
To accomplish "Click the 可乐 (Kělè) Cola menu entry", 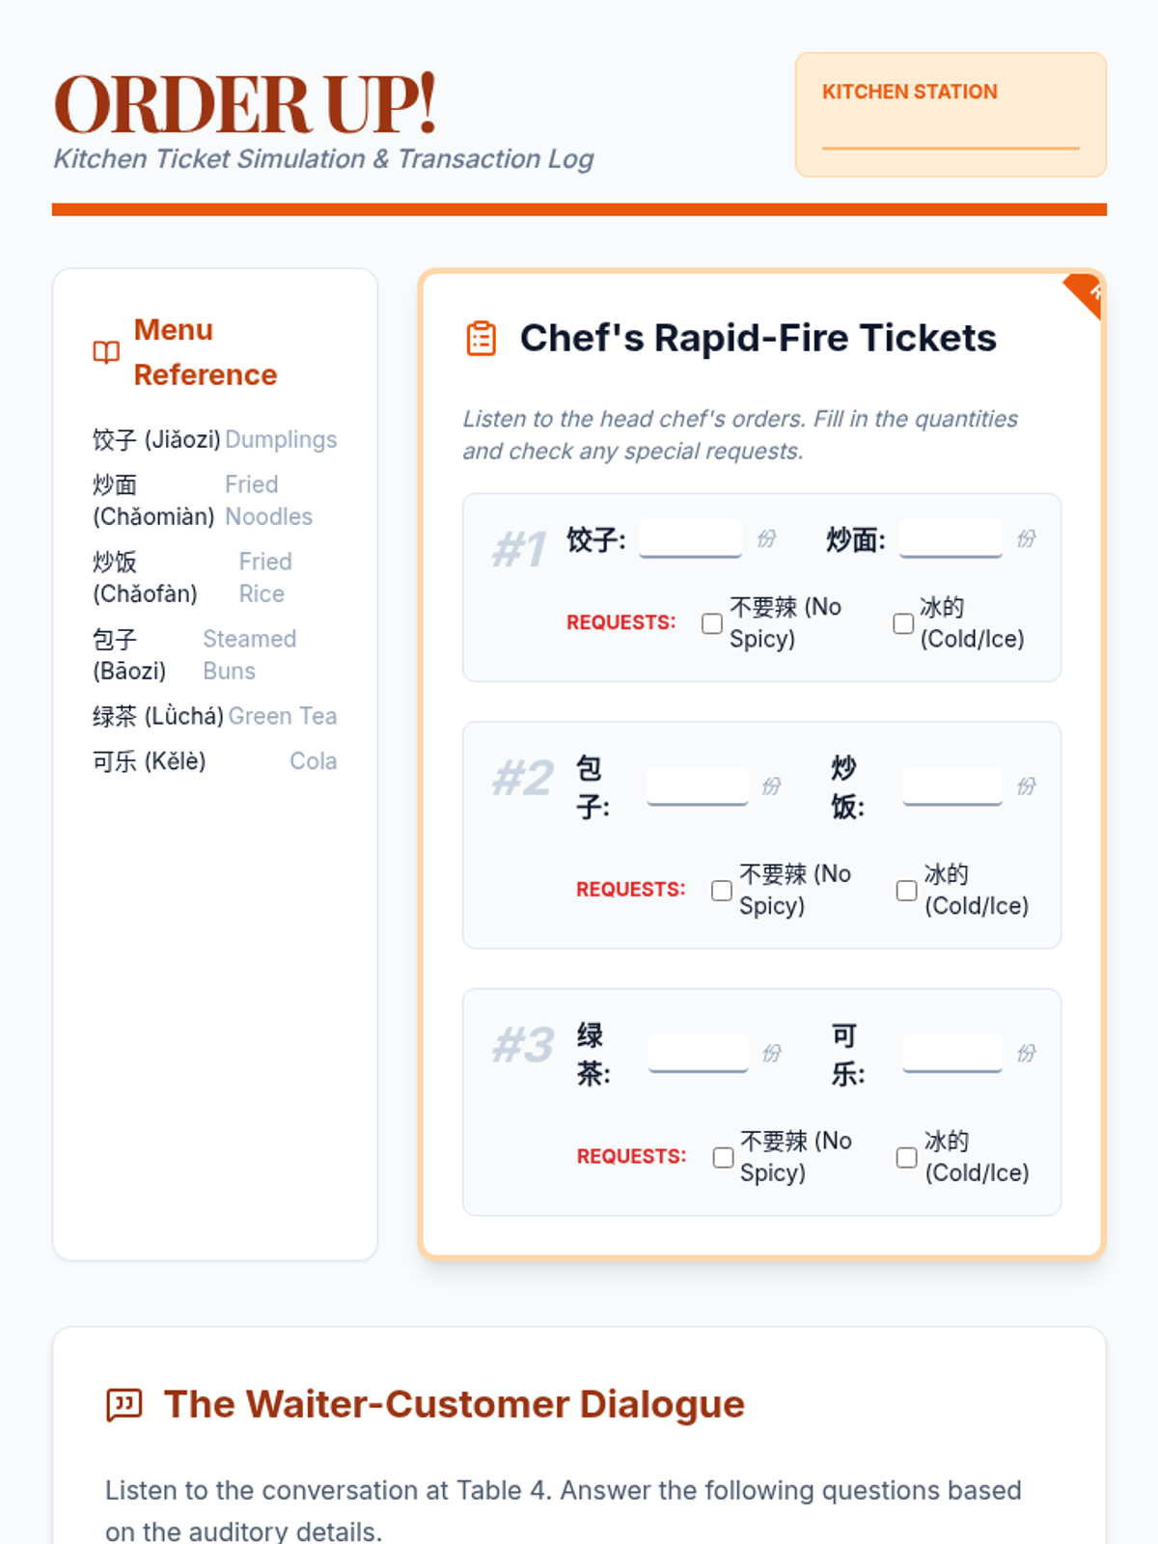I will (214, 761).
